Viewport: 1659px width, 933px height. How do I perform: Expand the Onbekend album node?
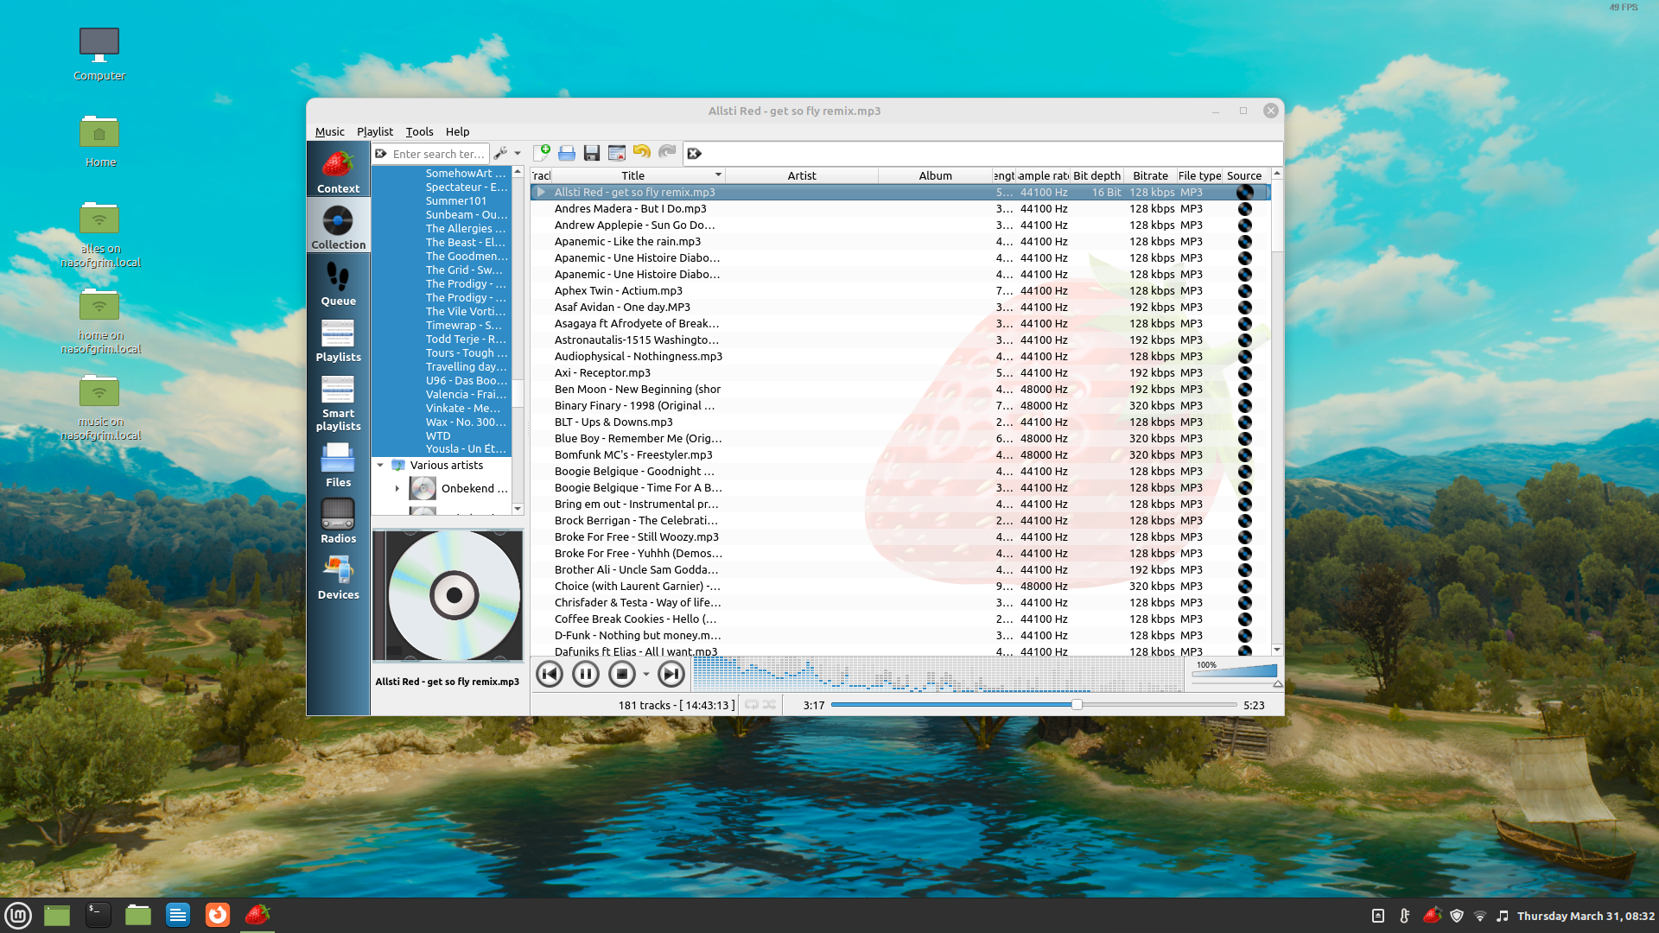click(x=397, y=488)
